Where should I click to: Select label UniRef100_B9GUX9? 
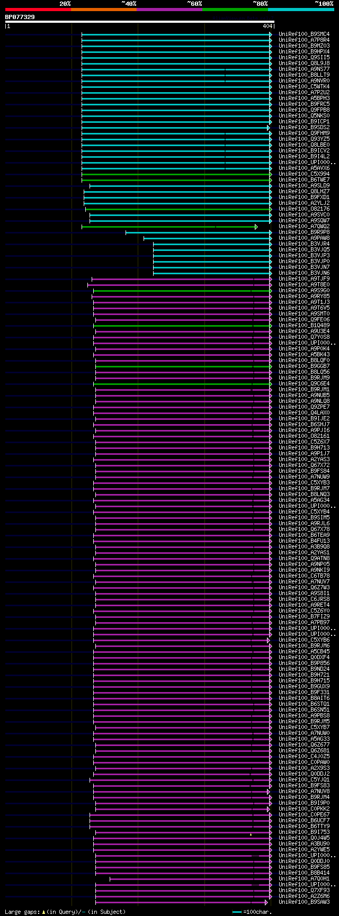(x=304, y=687)
